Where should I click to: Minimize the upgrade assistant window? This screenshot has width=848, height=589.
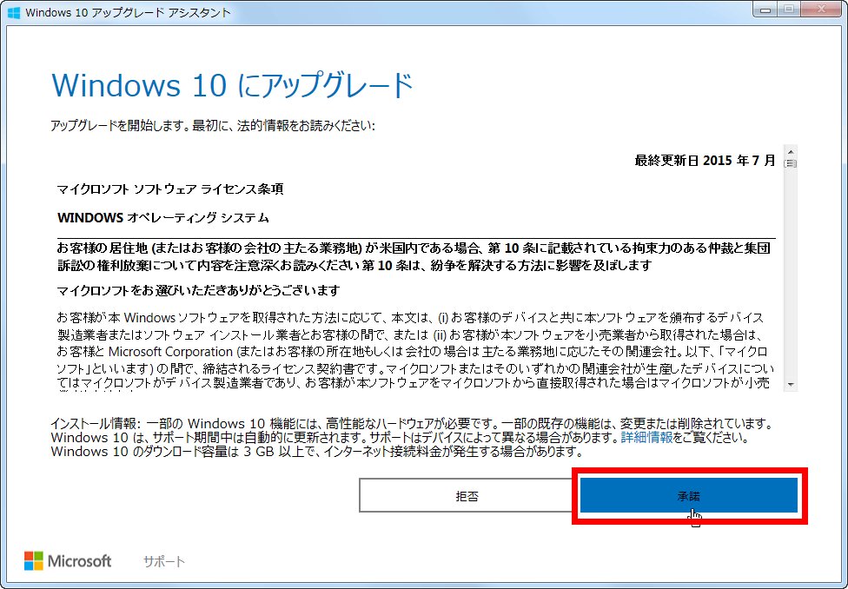(x=765, y=10)
